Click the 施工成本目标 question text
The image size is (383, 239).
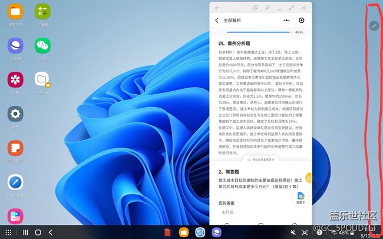[x=260, y=183]
